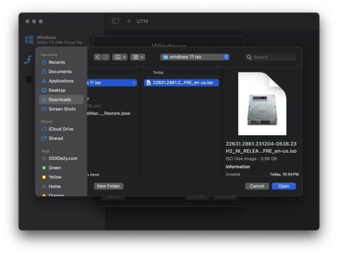338x255 pixels.
Task: Open the grouping options dropdown
Action: click(x=138, y=57)
